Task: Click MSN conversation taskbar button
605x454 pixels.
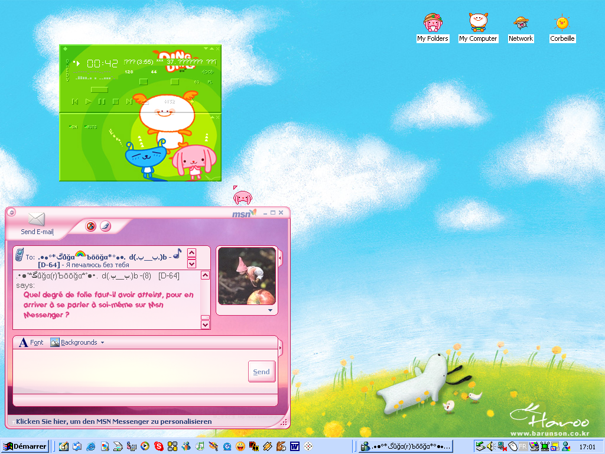Action: pos(405,447)
